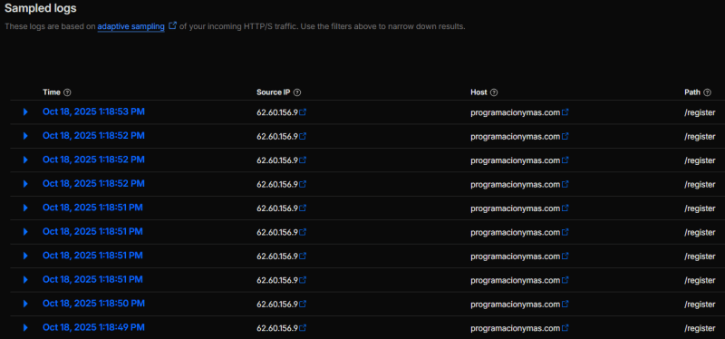Click host programacionymas.com in 1:18:53 PM row
The height and width of the screenshot is (339, 725).
(516, 112)
